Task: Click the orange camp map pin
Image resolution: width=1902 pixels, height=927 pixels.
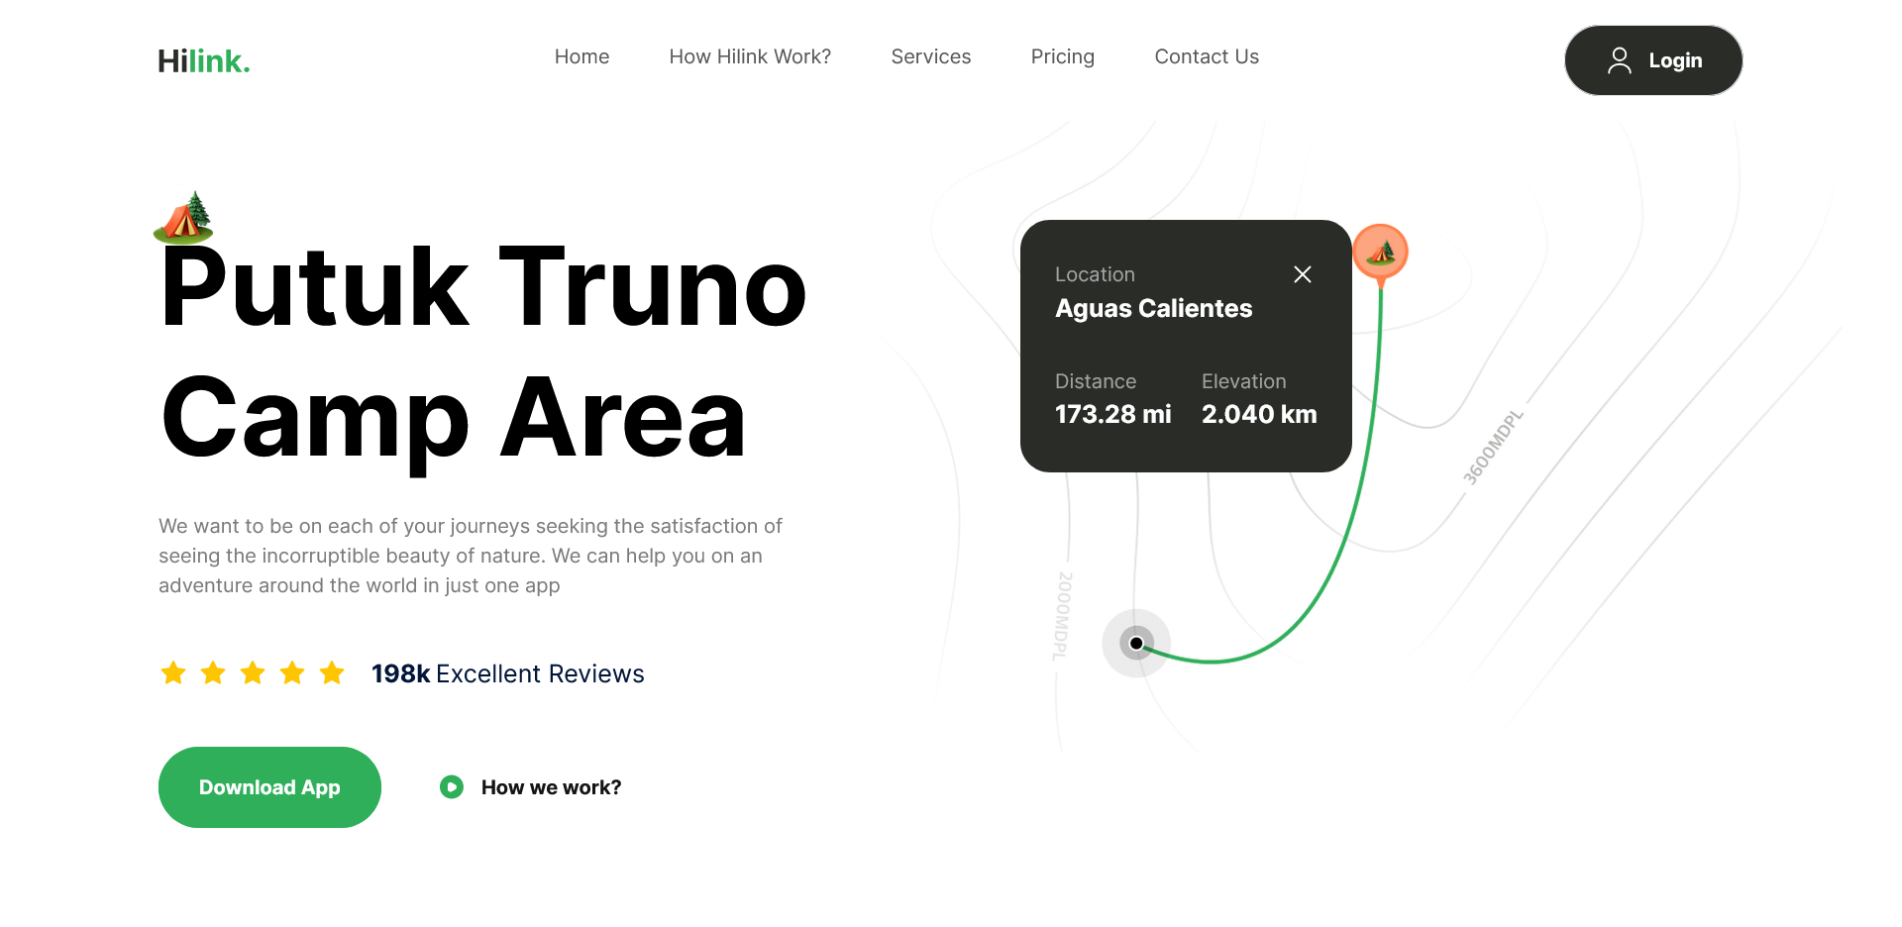Action: 1381,254
